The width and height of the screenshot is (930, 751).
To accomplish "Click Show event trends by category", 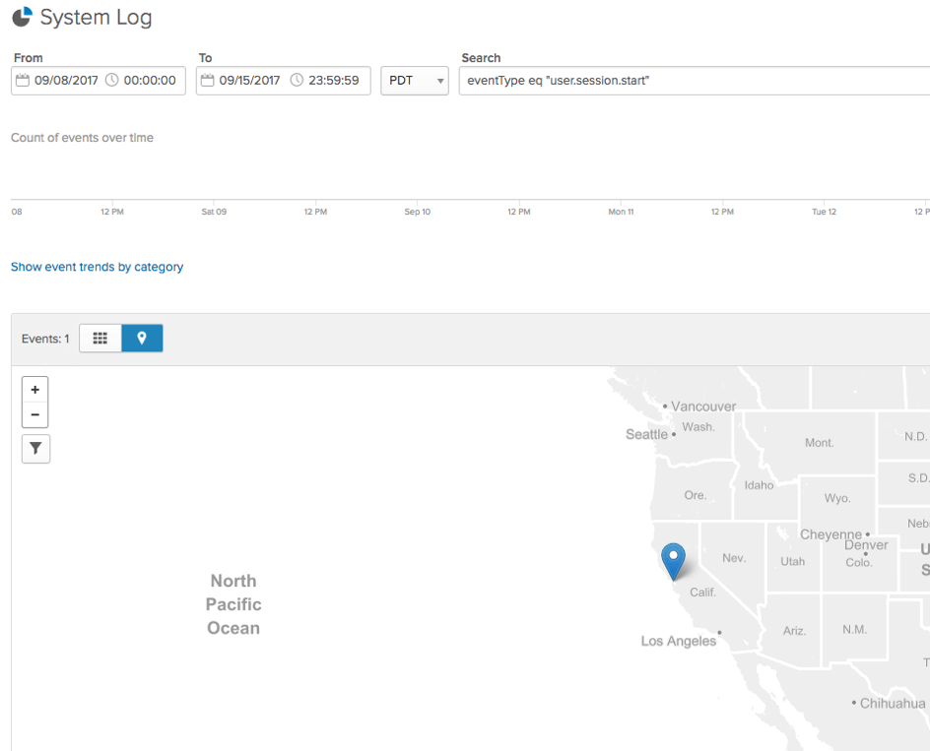I will (97, 267).
